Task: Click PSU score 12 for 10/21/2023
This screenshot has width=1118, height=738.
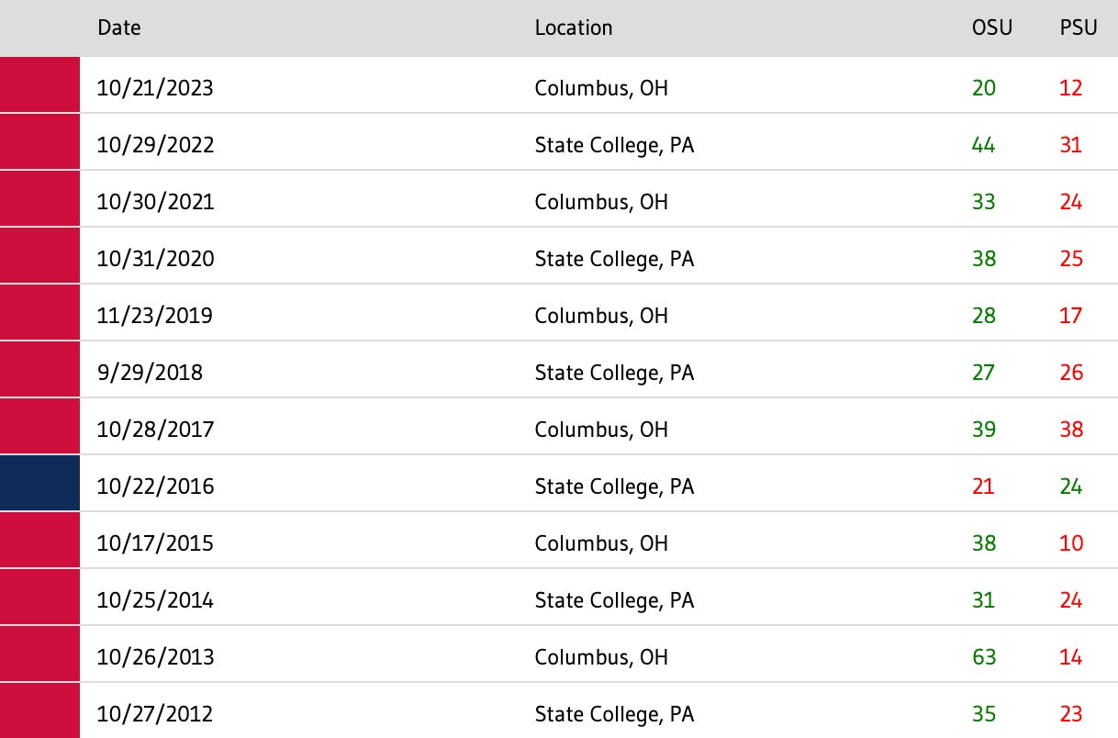Action: click(x=1070, y=88)
